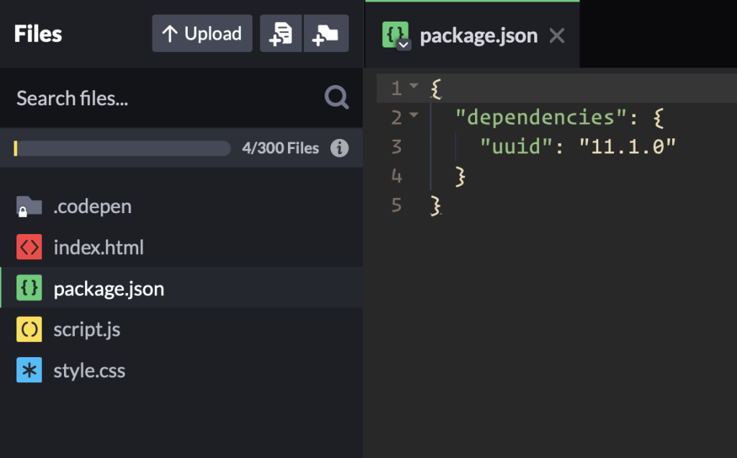Click the Upload button

202,34
